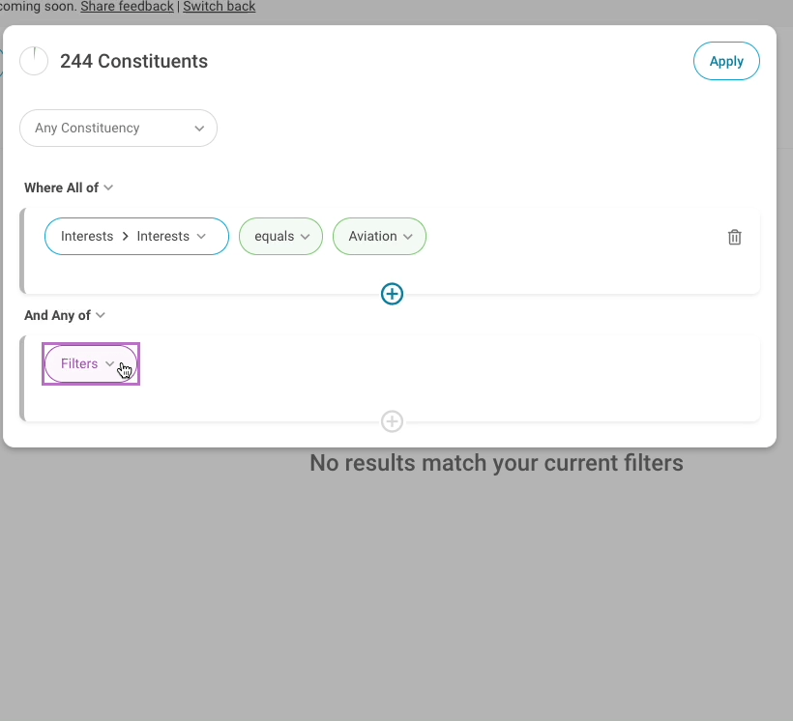Click the down chevron inside the Any Constituency box

[x=199, y=129]
